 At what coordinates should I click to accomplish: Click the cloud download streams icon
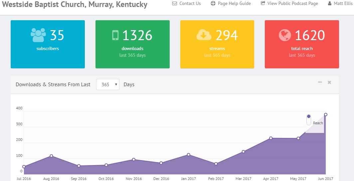(204, 35)
